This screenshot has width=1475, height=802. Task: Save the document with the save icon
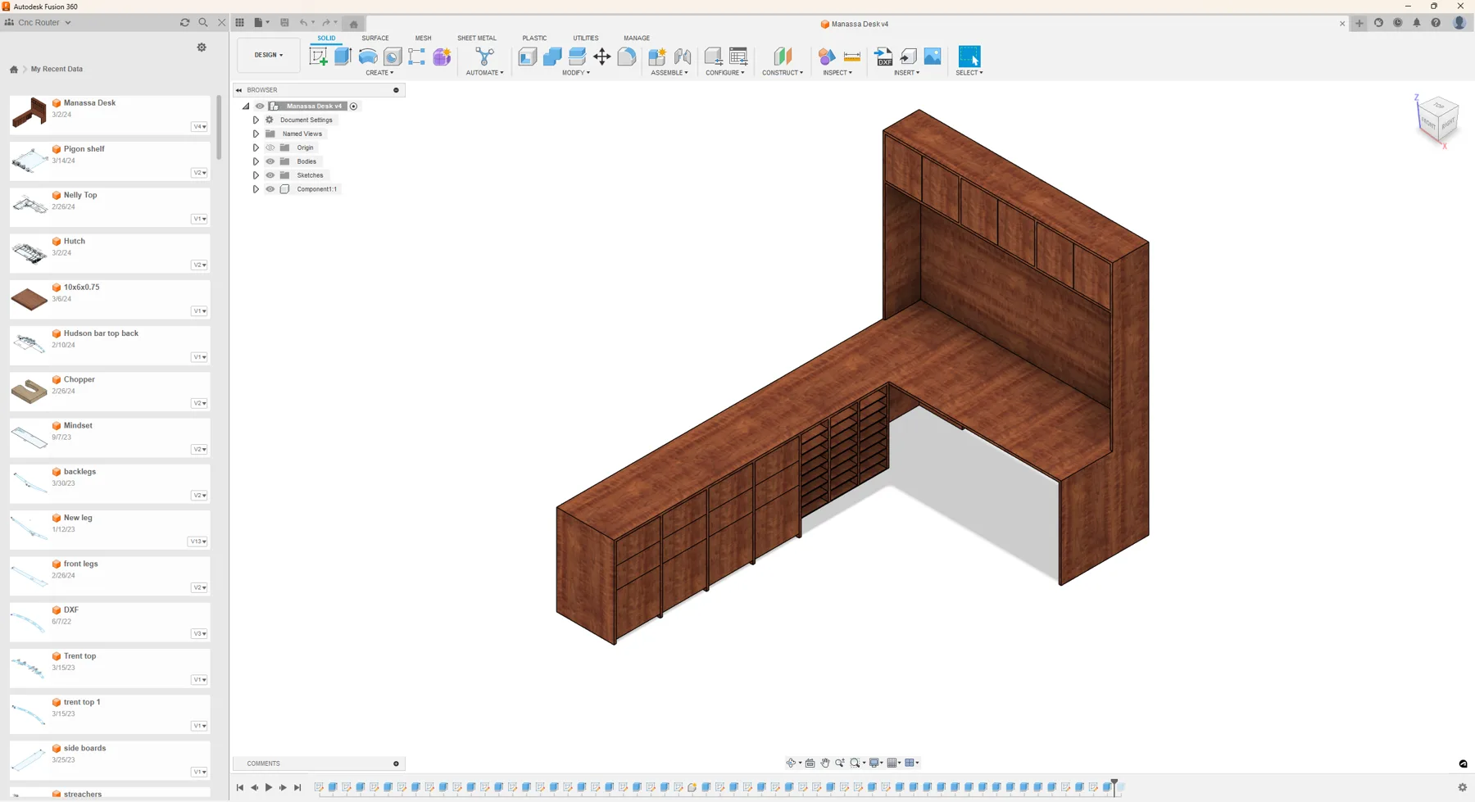tap(284, 23)
